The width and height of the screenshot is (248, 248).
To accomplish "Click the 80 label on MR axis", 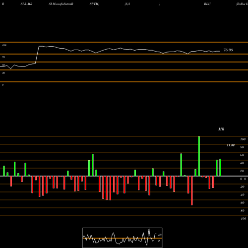I will click(x=242, y=147).
